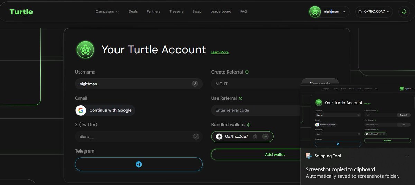Navigate to Treasury
415x185 pixels.
[x=176, y=11]
